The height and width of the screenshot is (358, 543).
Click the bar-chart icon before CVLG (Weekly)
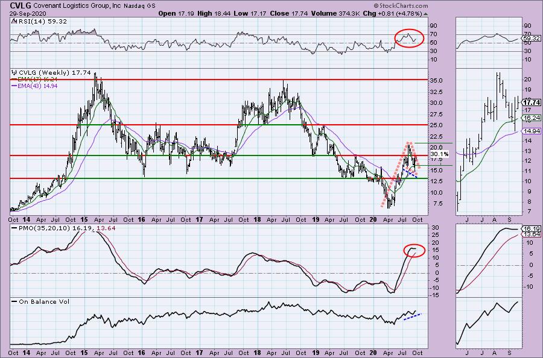[14, 73]
